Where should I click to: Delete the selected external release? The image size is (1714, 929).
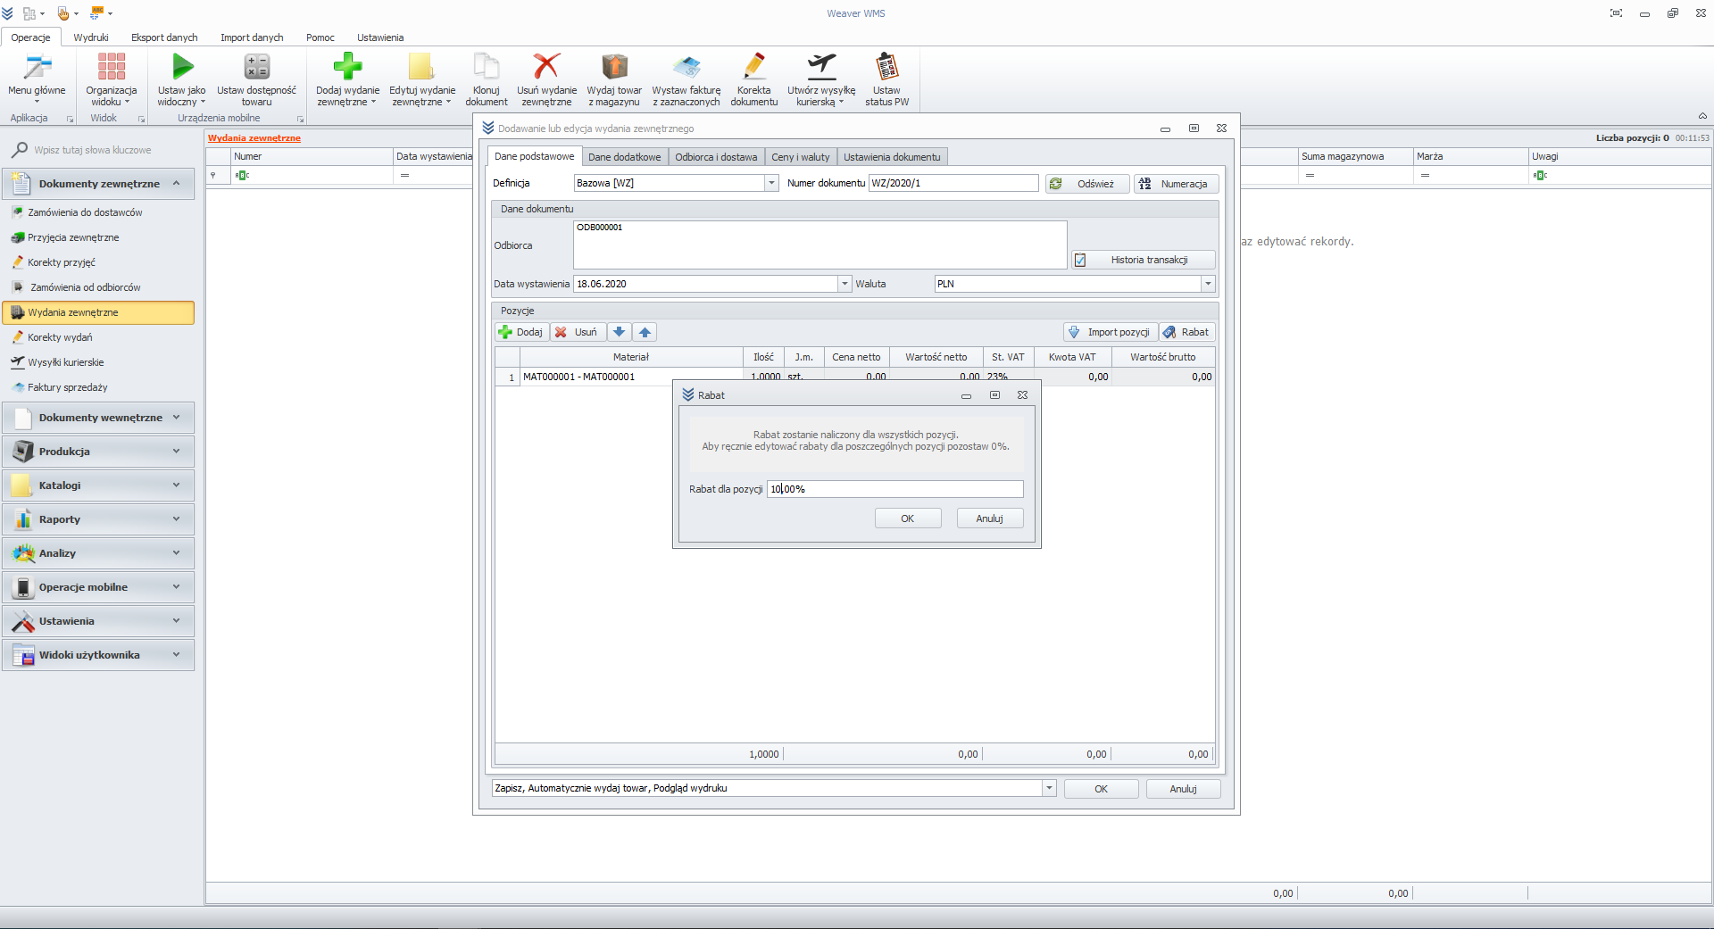(546, 80)
